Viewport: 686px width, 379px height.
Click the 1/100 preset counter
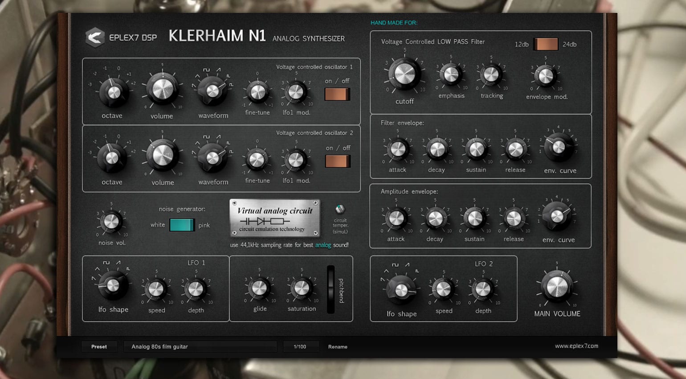[300, 346]
